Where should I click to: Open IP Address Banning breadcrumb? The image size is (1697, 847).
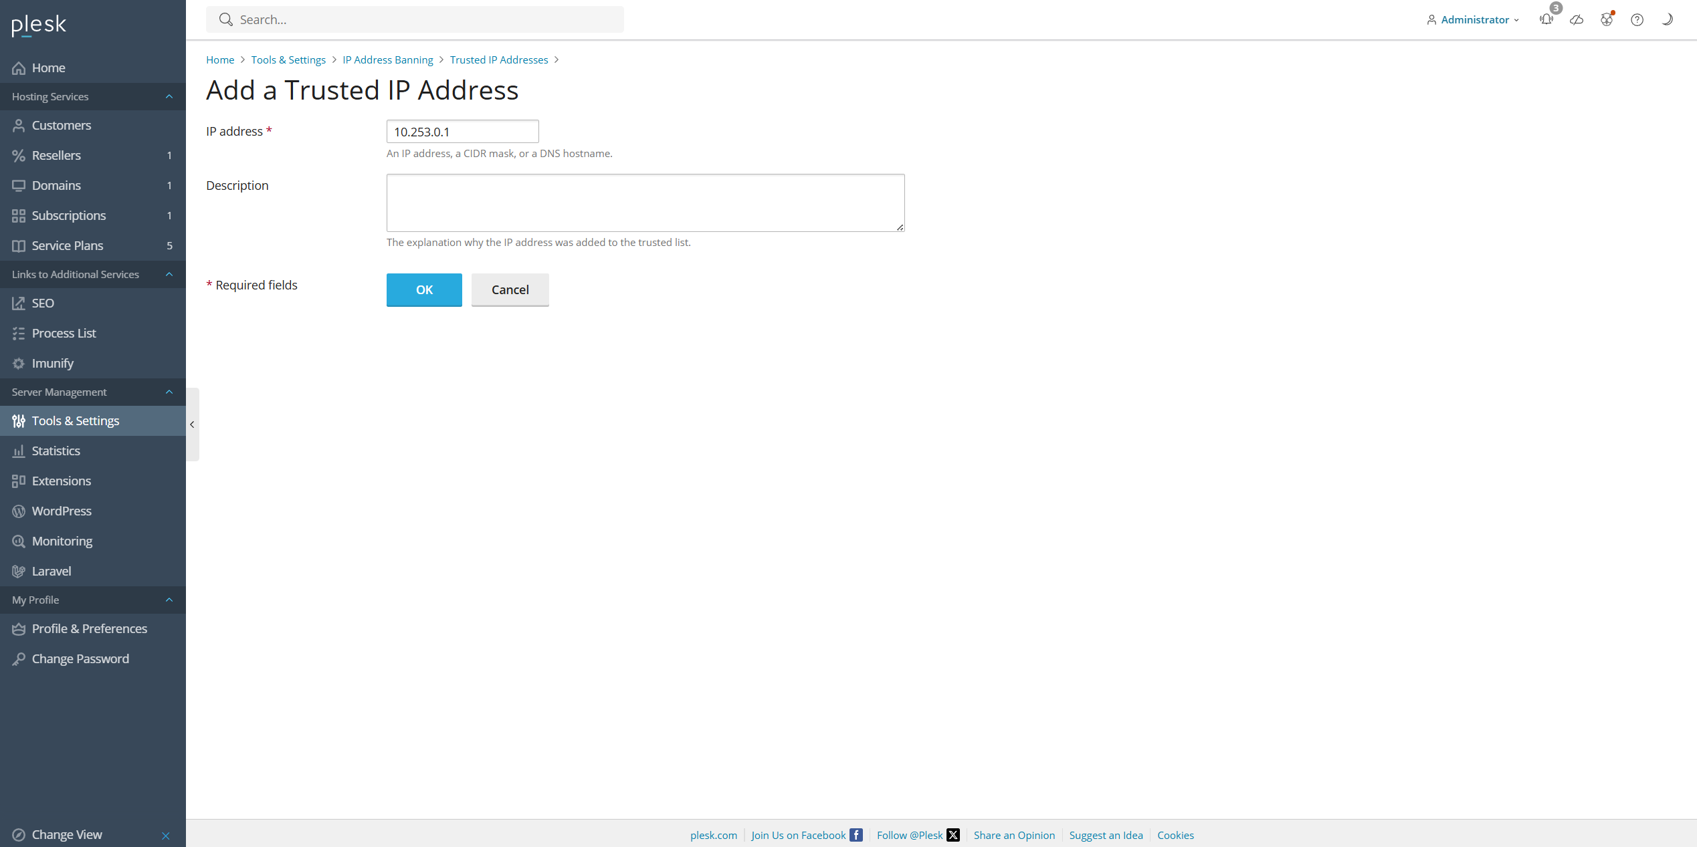[x=388, y=59]
